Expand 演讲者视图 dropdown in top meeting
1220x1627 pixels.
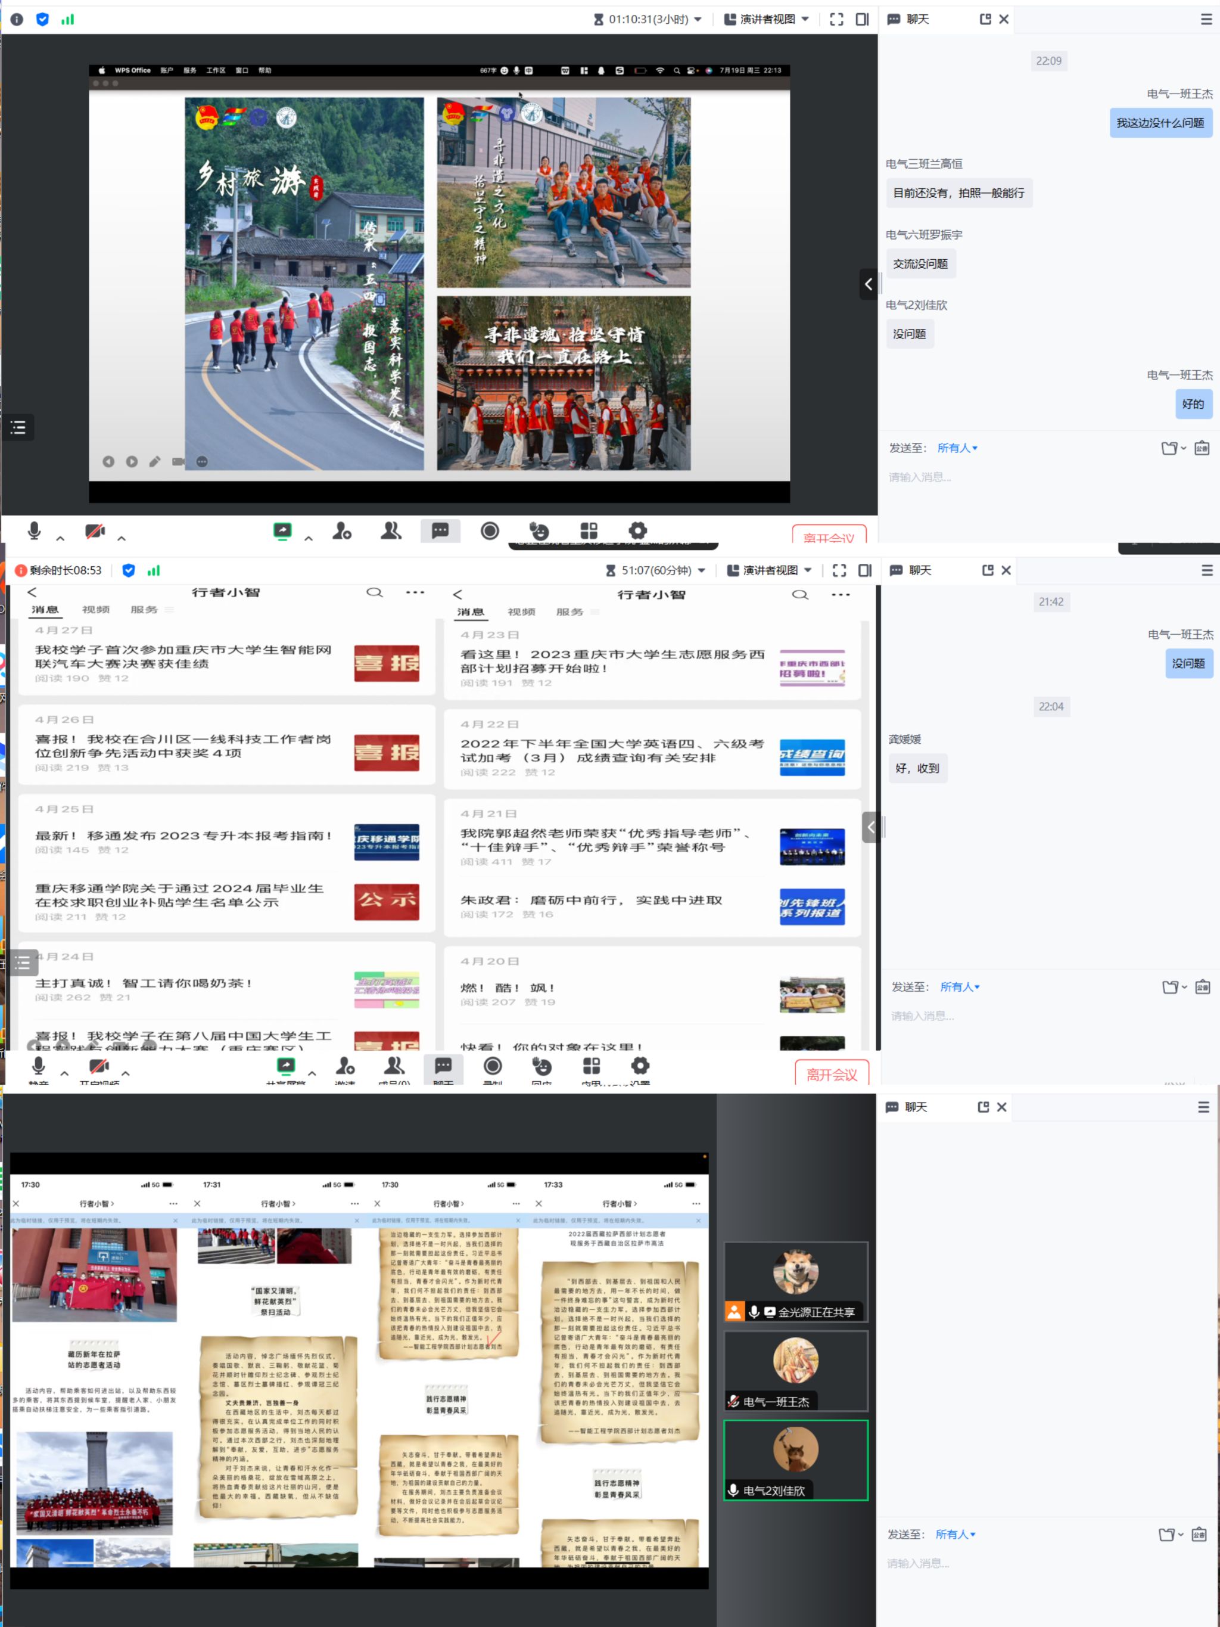[767, 19]
